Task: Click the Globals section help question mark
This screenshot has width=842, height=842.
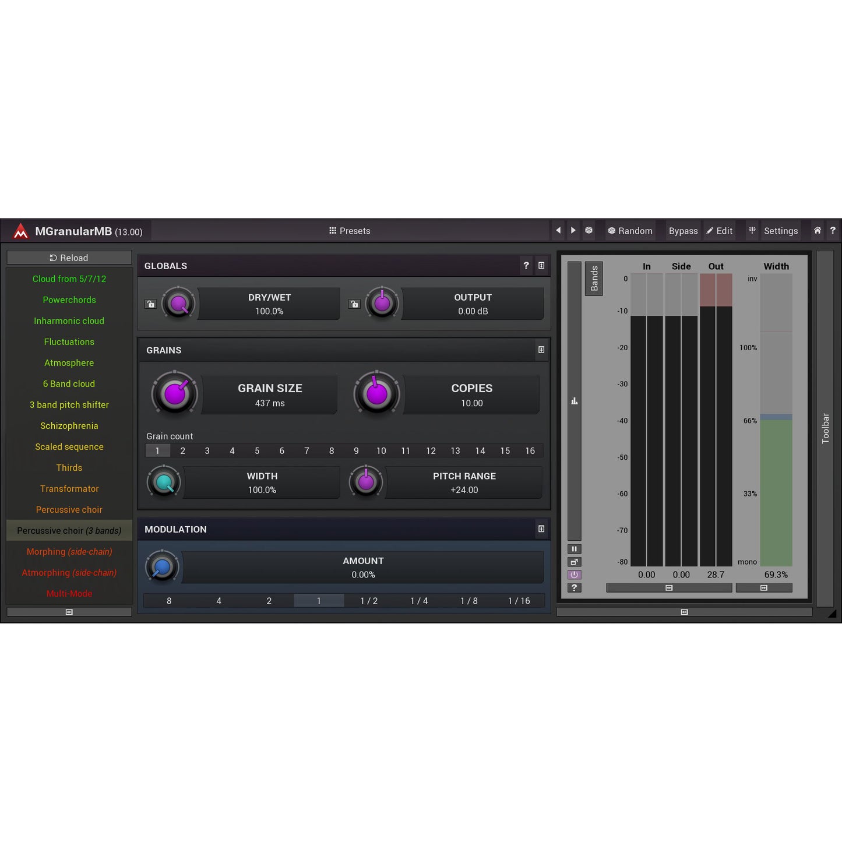Action: click(x=526, y=266)
